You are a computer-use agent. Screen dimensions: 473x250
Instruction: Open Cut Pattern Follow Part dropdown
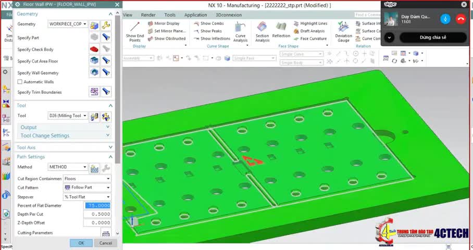click(x=87, y=187)
